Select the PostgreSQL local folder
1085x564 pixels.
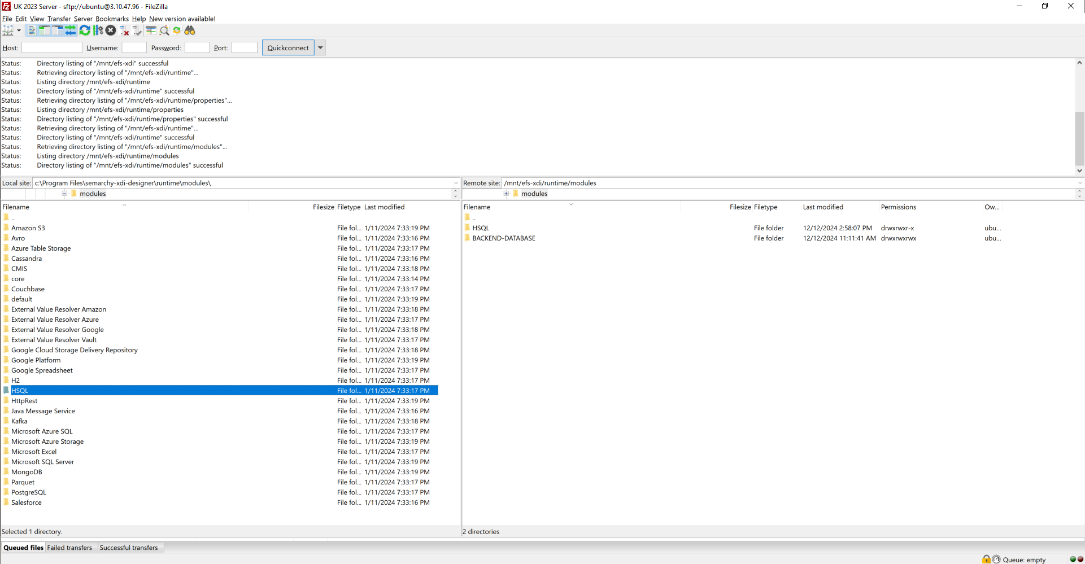point(29,492)
